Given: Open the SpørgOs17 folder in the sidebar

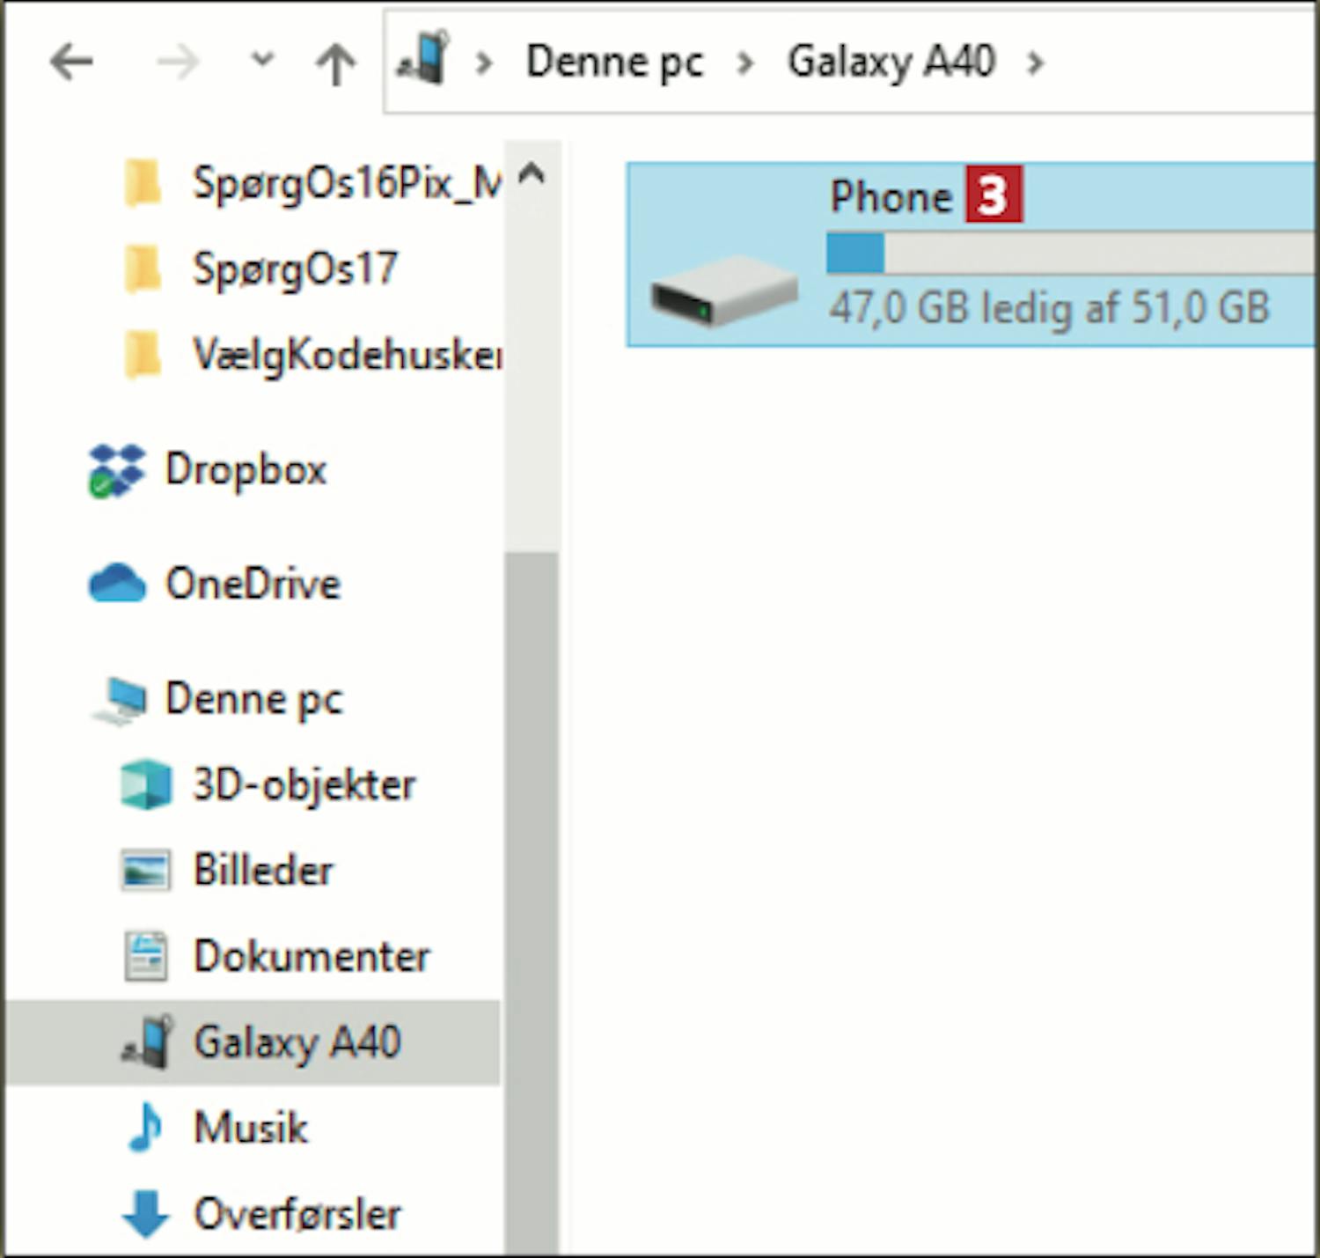Looking at the screenshot, I should coord(296,269).
